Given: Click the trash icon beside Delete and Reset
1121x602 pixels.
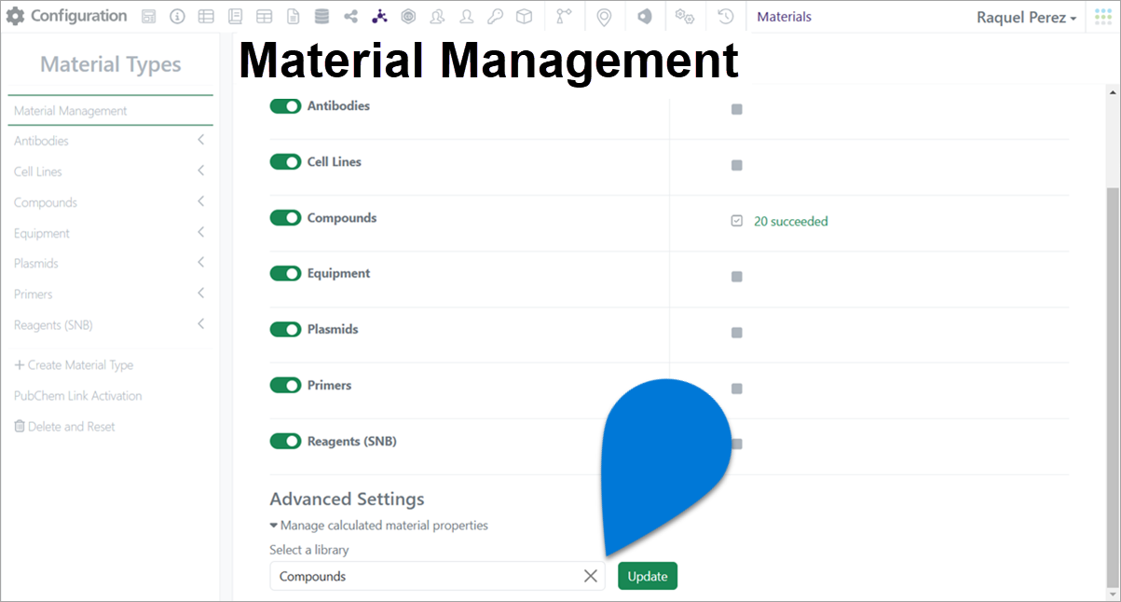Looking at the screenshot, I should click(20, 426).
